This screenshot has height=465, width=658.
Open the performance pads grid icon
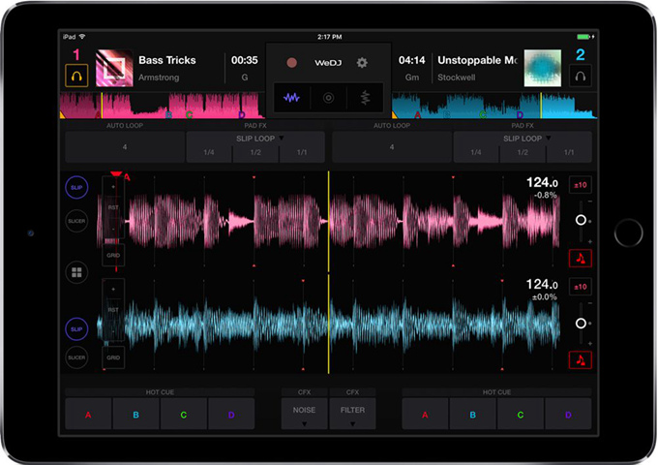click(x=76, y=272)
